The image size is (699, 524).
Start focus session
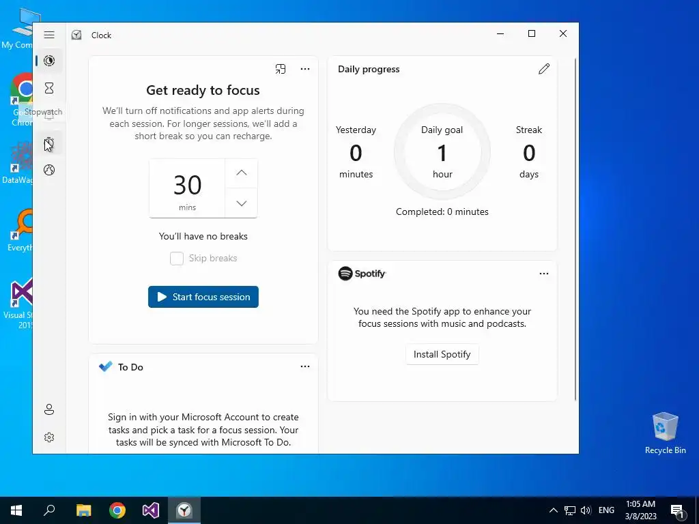203,297
